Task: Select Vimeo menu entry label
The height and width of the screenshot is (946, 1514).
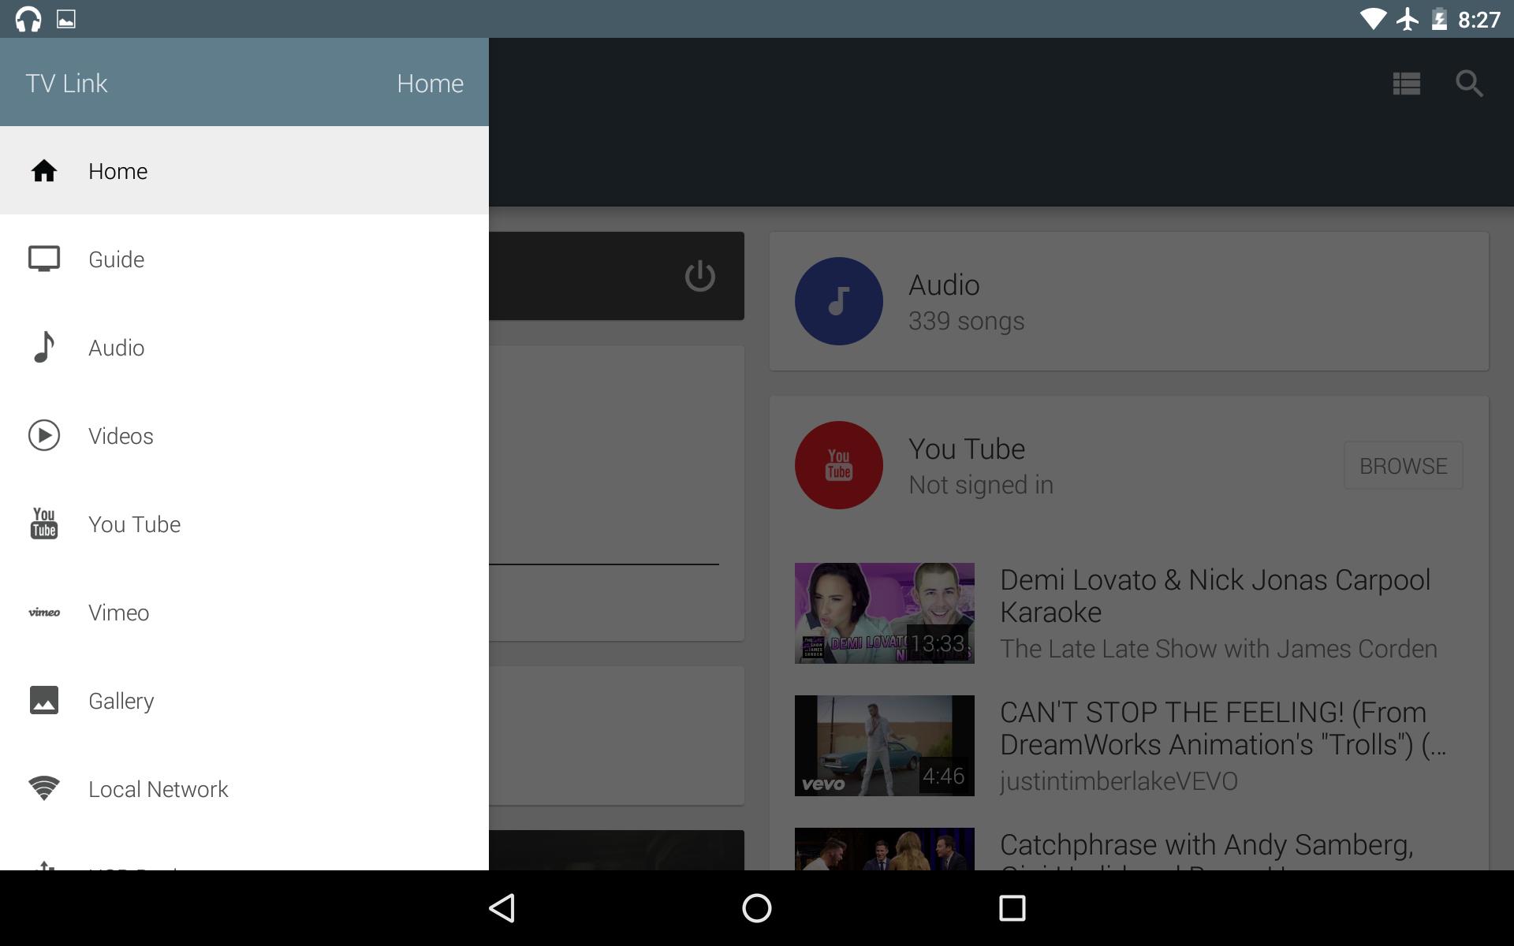Action: tap(118, 613)
